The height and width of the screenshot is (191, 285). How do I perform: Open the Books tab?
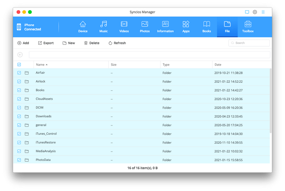click(x=207, y=27)
